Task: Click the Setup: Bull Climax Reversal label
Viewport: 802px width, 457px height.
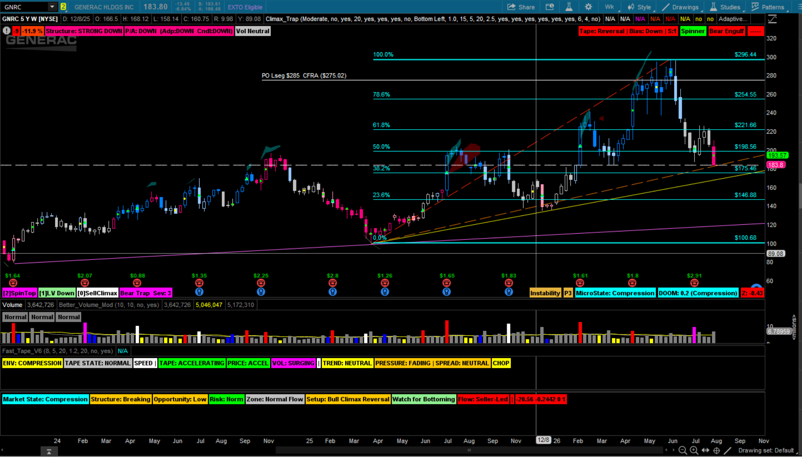Action: coord(348,399)
